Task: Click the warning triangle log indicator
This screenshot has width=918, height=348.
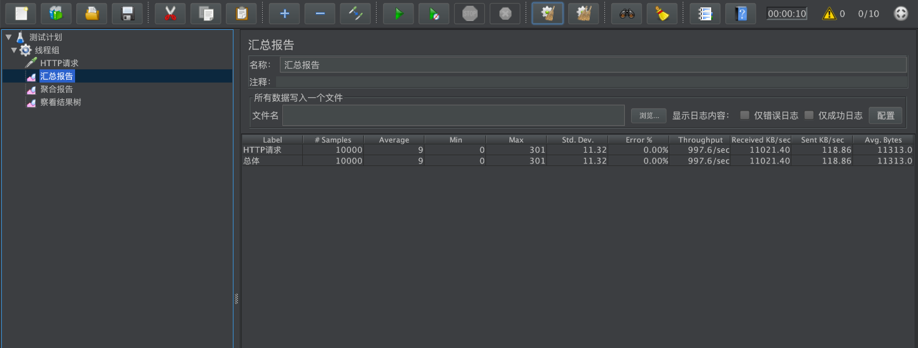Action: coord(829,13)
